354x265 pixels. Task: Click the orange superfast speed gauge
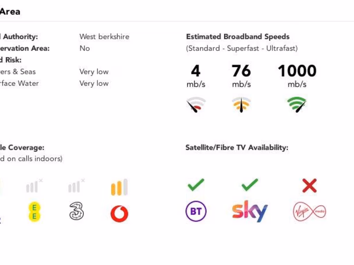point(241,105)
